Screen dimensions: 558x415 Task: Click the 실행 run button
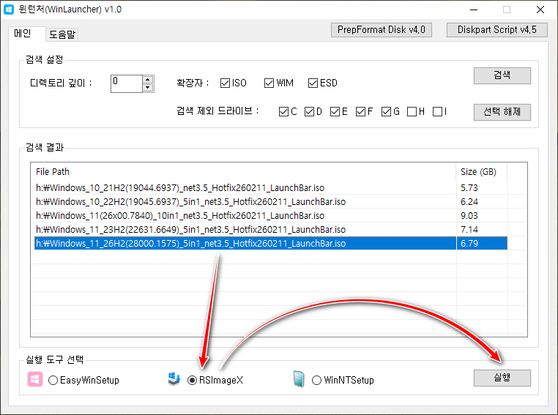tap(502, 378)
